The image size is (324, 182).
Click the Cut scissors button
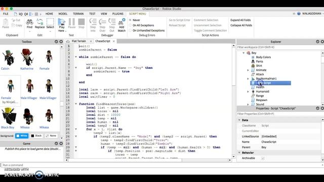click(x=16, y=20)
